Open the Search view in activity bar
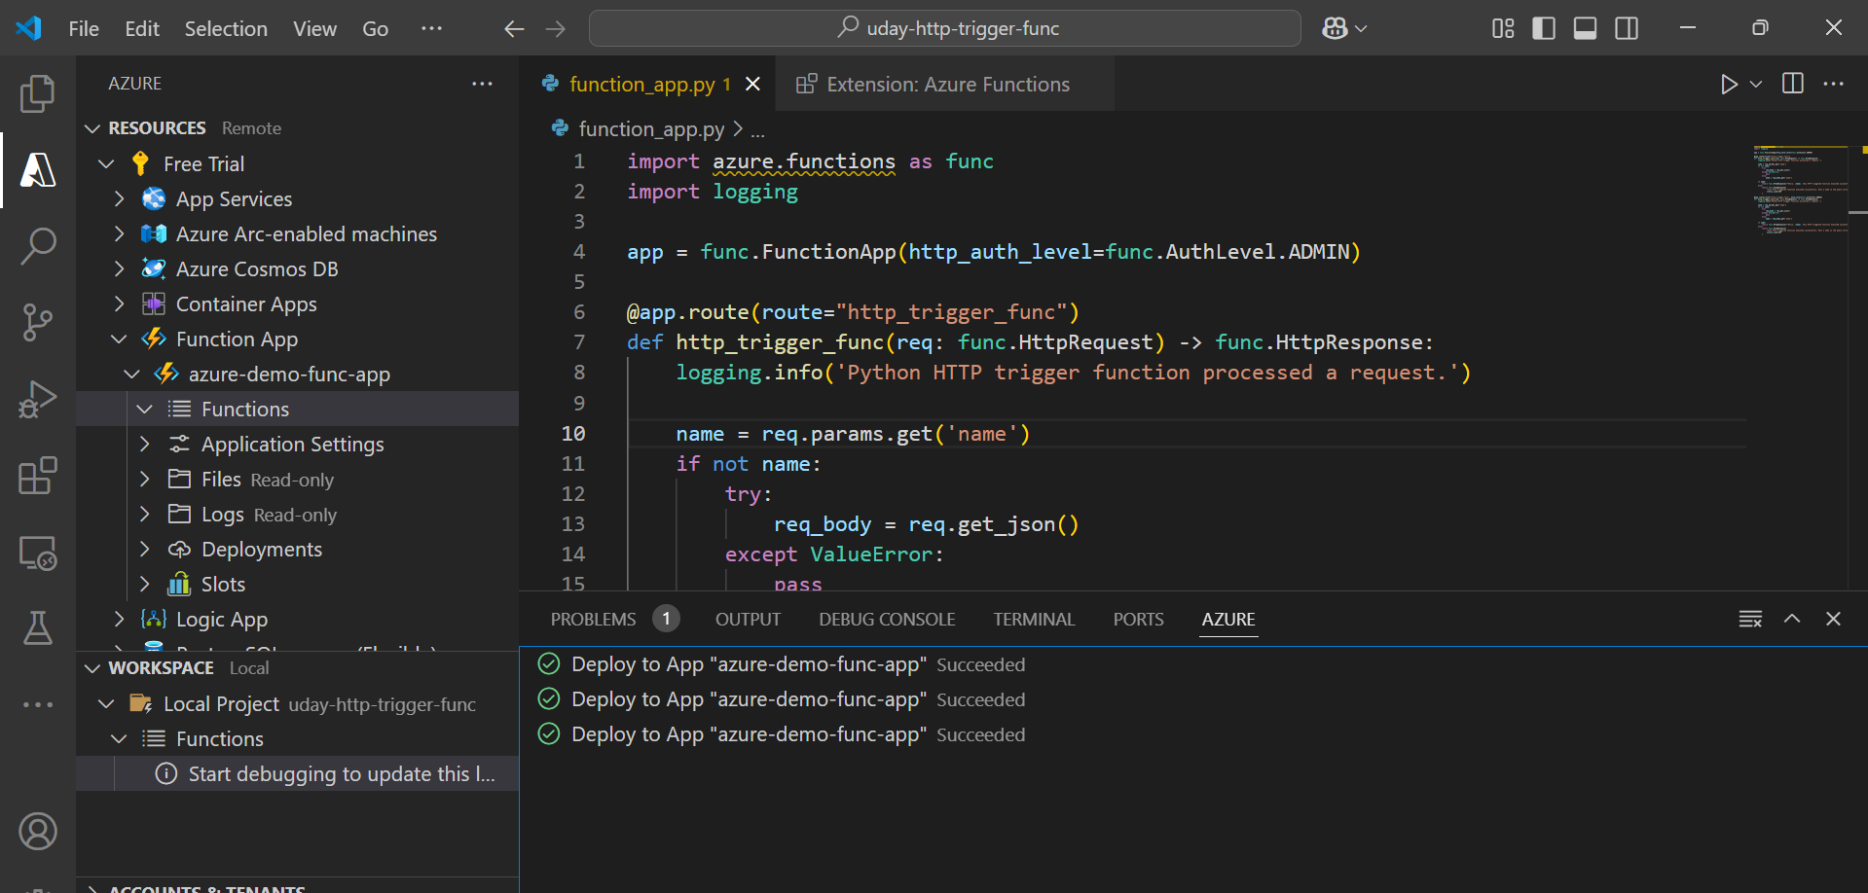The height and width of the screenshot is (893, 1868). point(37,246)
